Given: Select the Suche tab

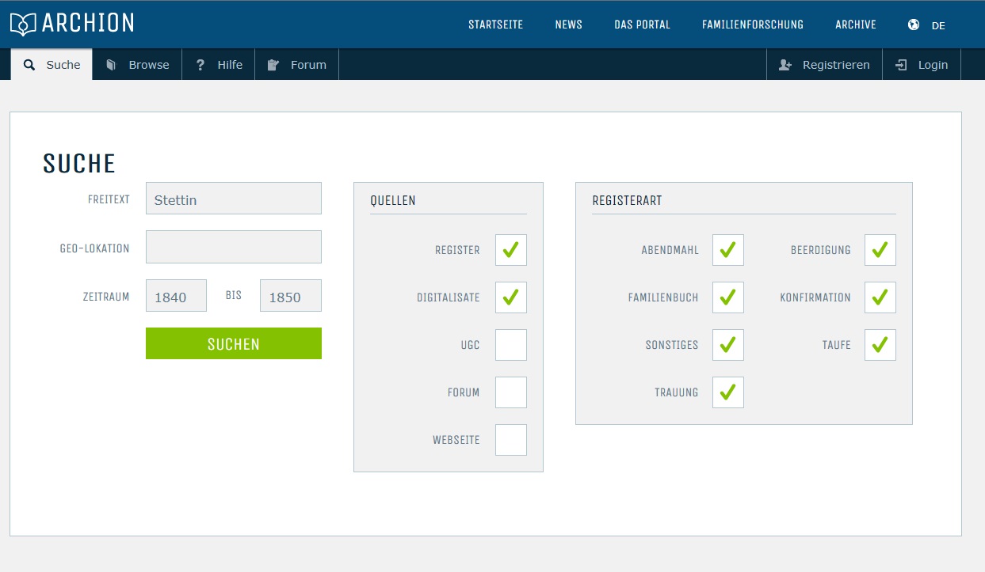Looking at the screenshot, I should (x=52, y=65).
